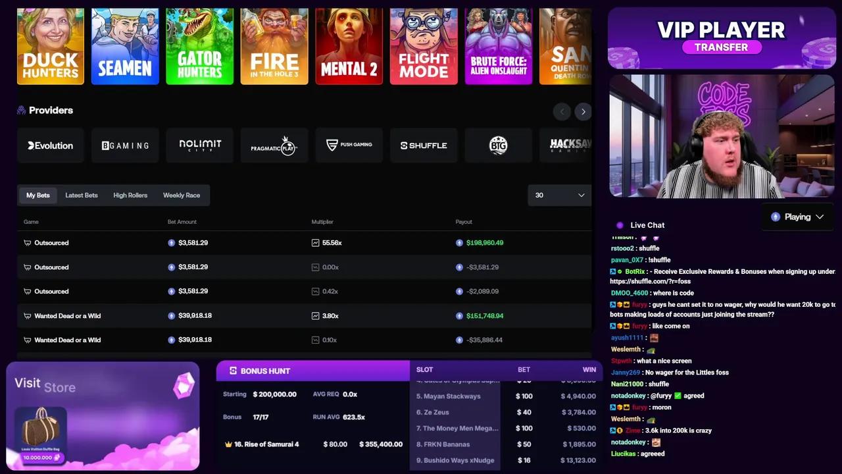
Task: Click the DMOO_4600 username in chat
Action: [630, 293]
